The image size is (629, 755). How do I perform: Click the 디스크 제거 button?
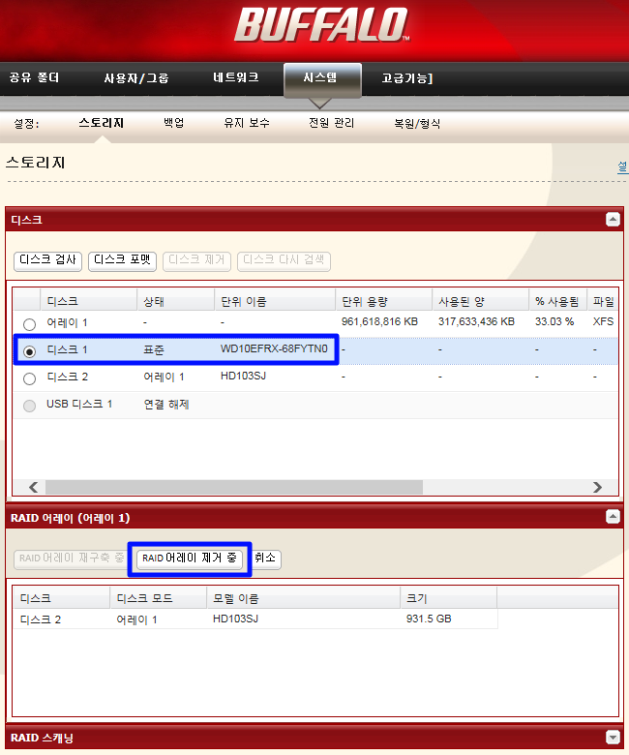click(196, 261)
